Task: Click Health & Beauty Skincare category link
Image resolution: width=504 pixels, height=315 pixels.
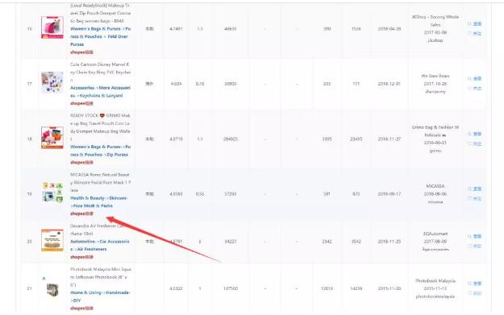Action: (x=99, y=202)
